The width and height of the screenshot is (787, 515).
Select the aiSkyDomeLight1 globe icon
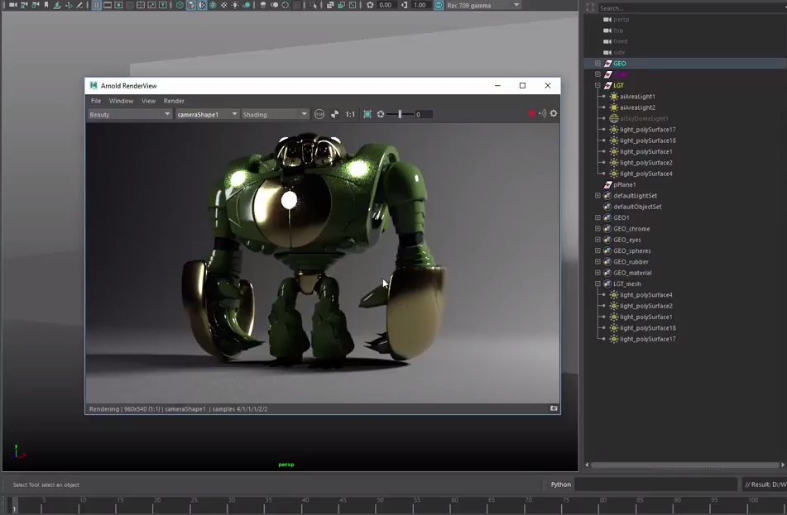[x=613, y=119]
